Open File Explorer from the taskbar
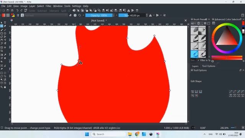 click(x=130, y=134)
